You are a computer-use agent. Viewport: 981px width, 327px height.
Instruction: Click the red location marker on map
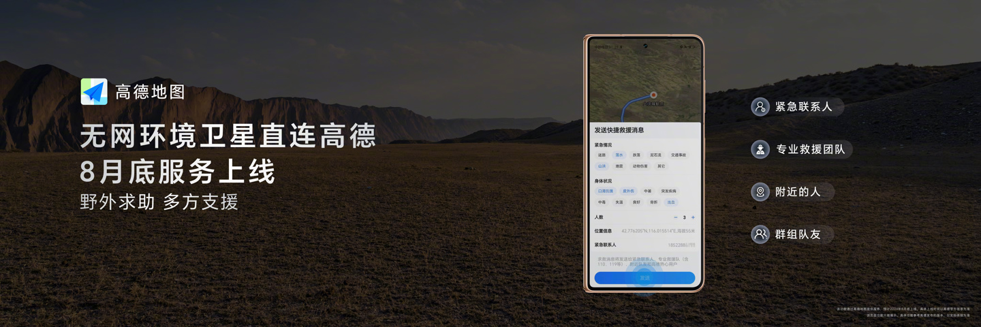[653, 95]
